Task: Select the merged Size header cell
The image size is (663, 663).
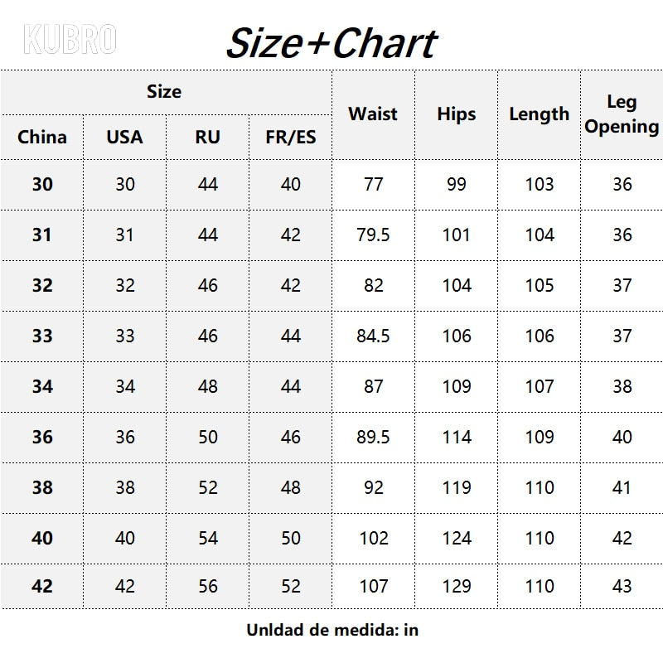Action: [166, 92]
